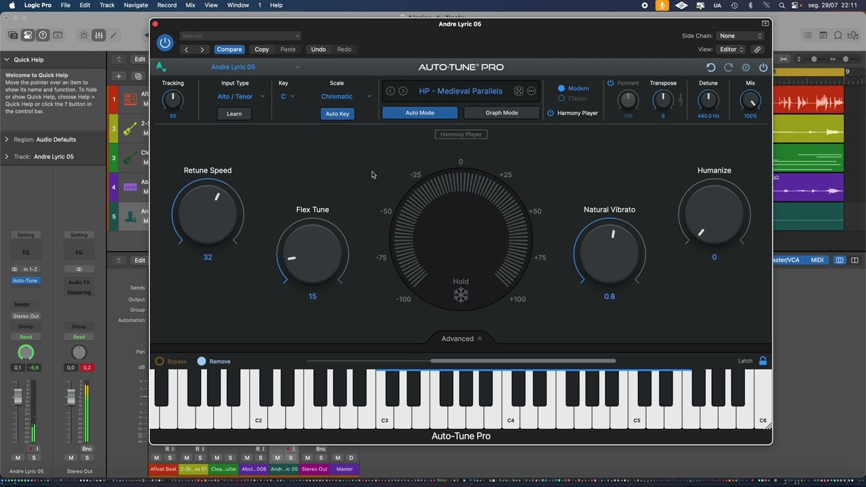
Task: Collapse the Quick Help section
Action: 7,60
